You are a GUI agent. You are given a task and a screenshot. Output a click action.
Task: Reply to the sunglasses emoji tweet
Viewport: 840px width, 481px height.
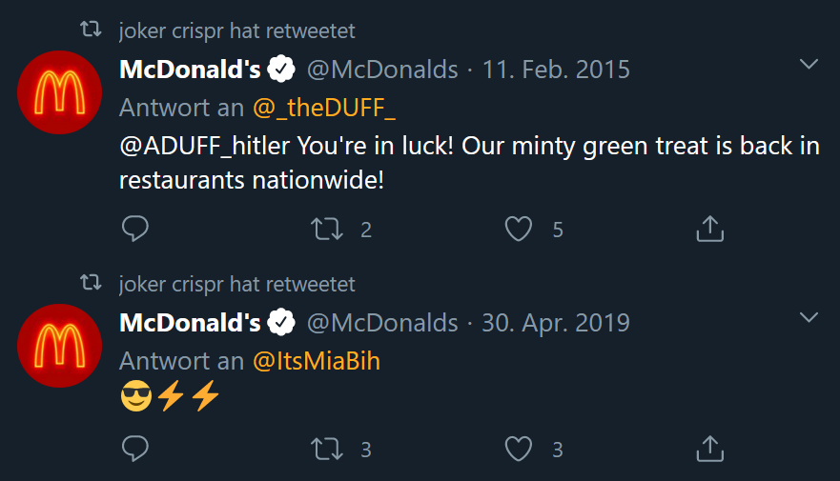point(135,449)
